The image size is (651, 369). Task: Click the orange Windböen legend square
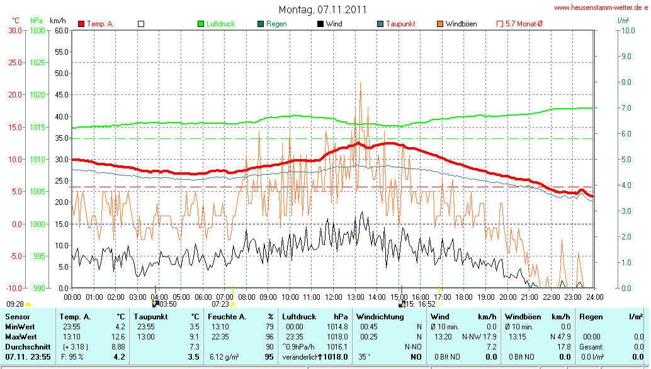coord(439,24)
